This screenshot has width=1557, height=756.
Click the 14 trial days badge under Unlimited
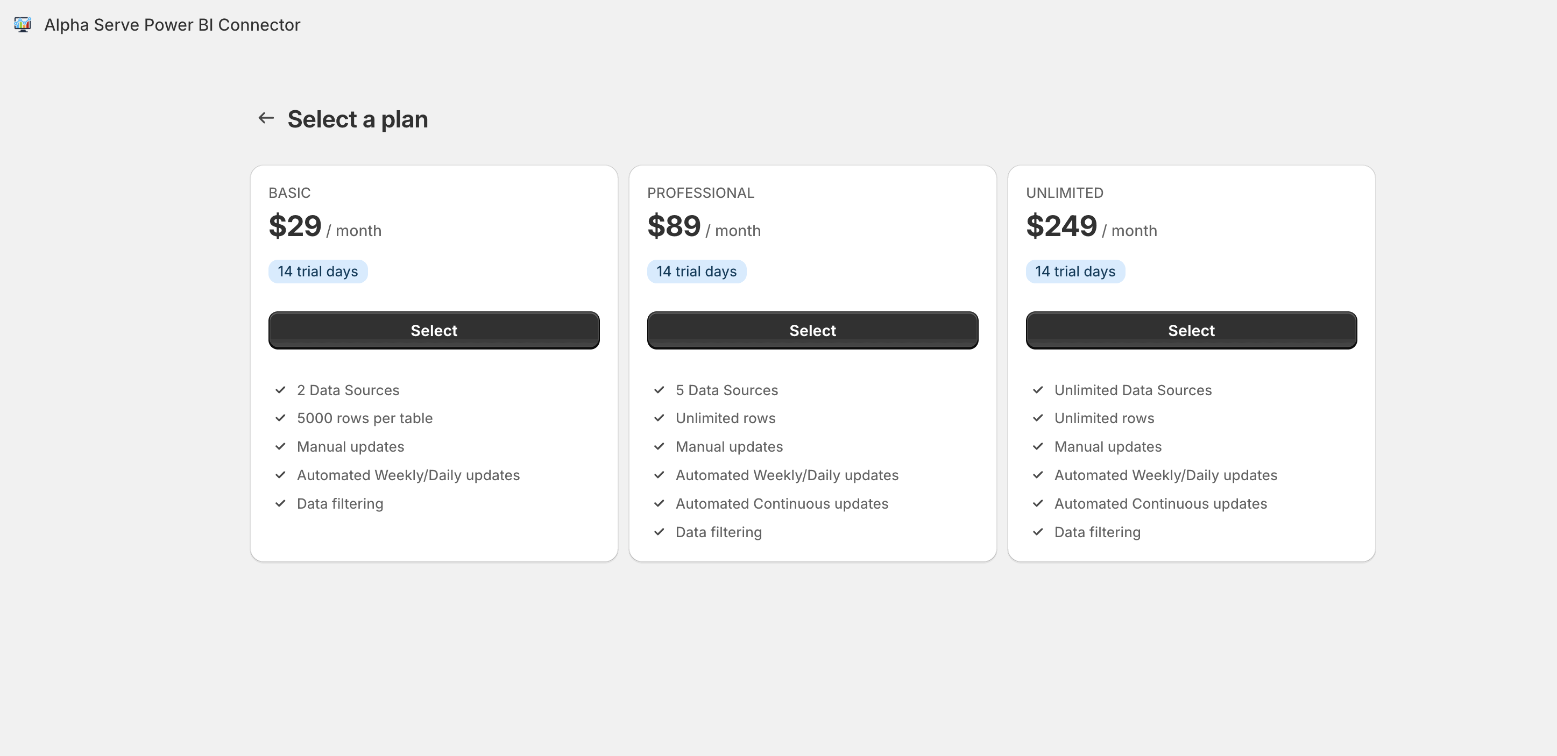[1075, 271]
